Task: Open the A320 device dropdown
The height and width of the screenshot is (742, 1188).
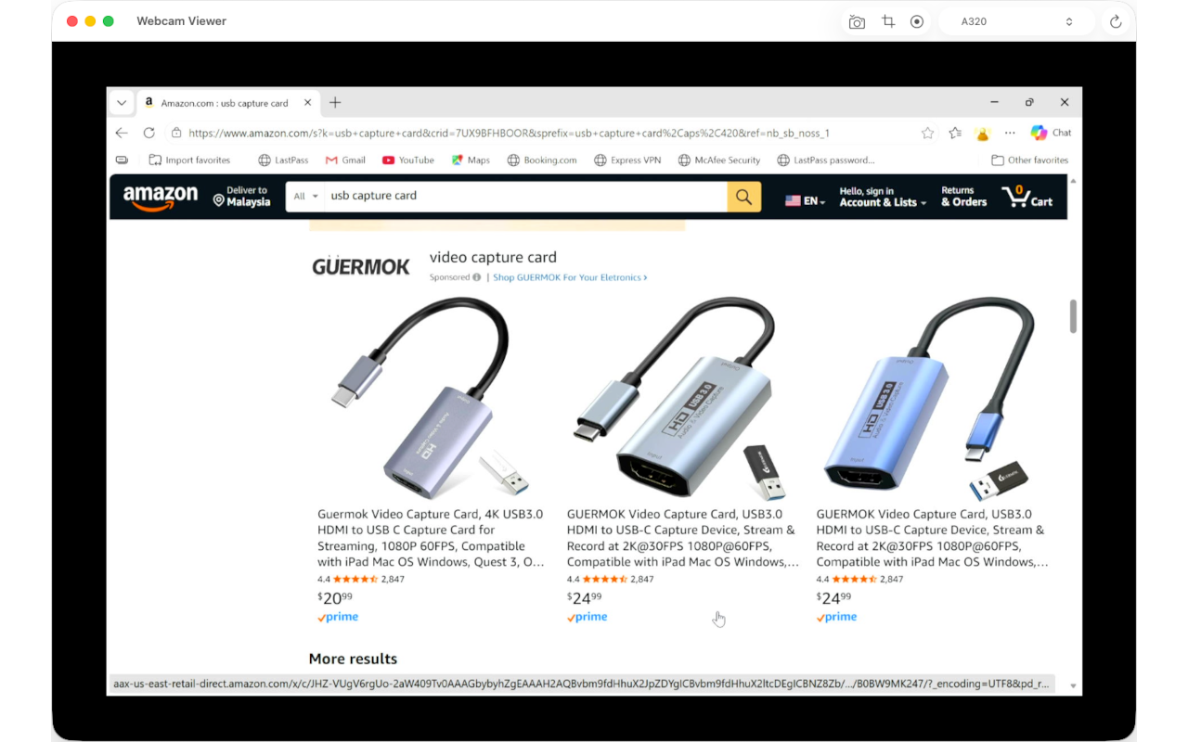Action: coord(1016,21)
